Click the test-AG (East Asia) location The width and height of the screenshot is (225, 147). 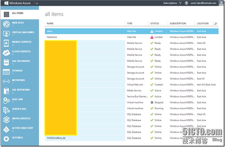click(206, 85)
